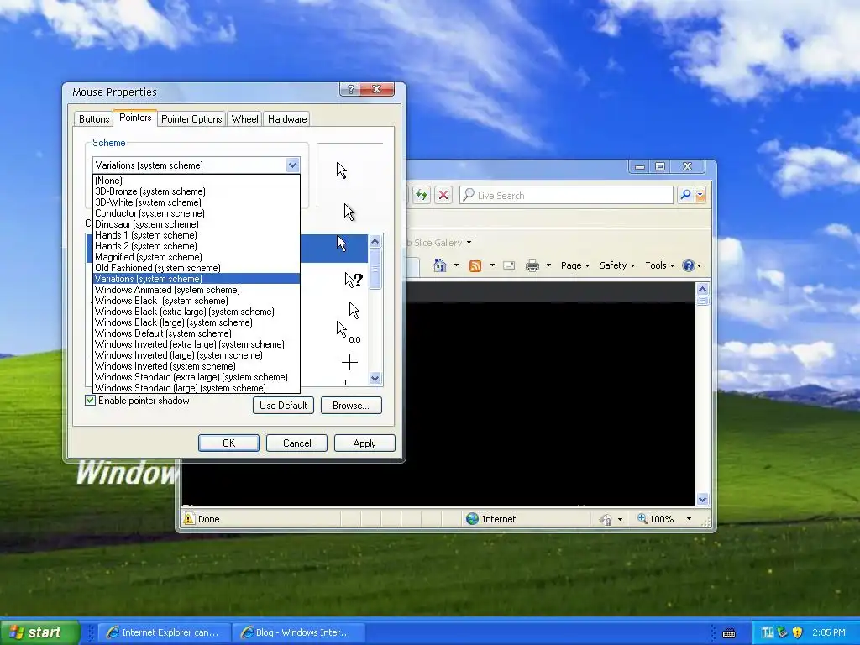
Task: Click the Home icon in IE toolbar
Action: [x=440, y=265]
